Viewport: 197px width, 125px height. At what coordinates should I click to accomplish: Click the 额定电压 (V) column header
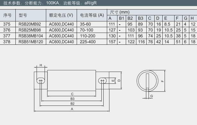tap(61, 15)
